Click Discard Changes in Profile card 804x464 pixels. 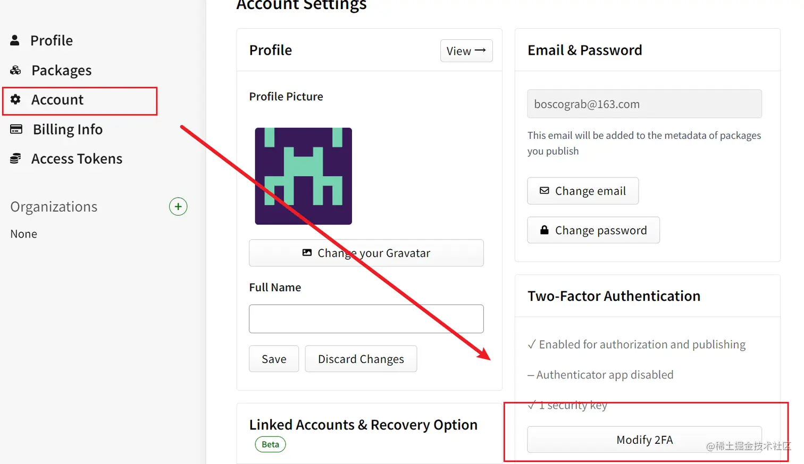click(361, 359)
